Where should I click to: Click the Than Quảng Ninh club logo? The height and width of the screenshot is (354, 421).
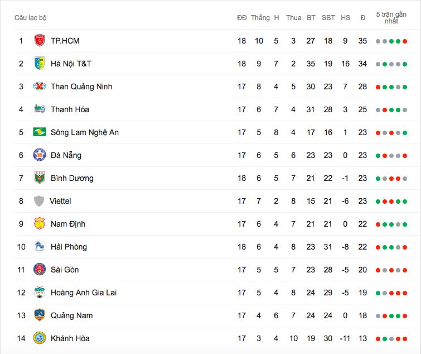[x=39, y=87]
